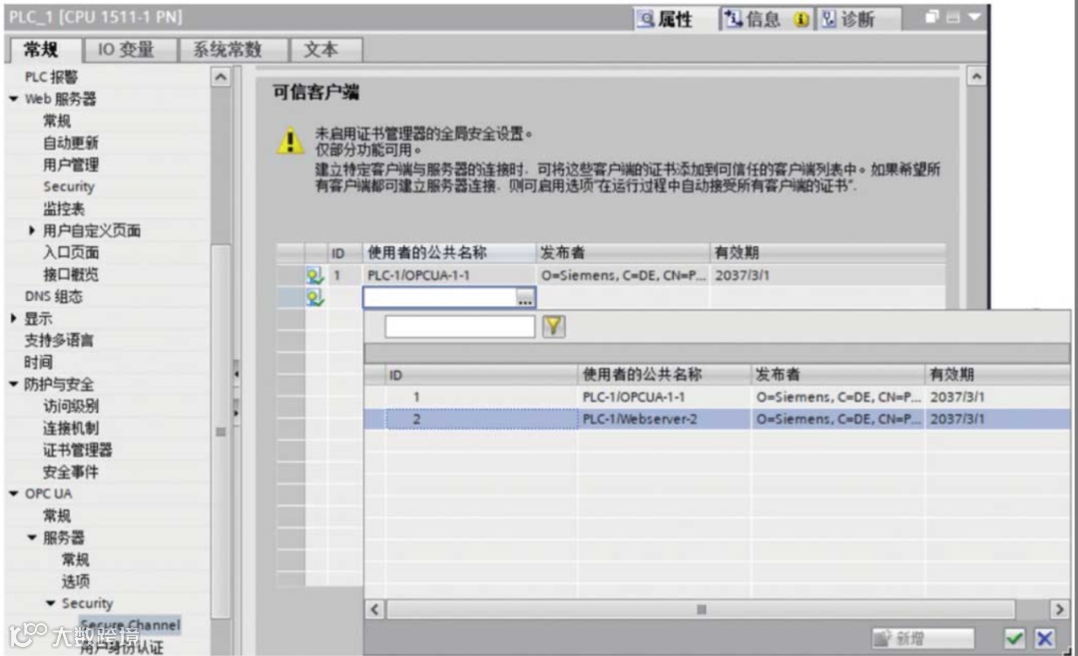Select 证书管理器 in the tree
The width and height of the screenshot is (1078, 656).
point(78,450)
